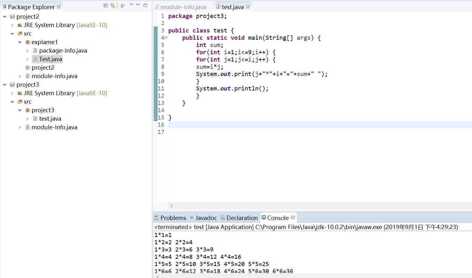Click the project3 package icon
The image size is (472, 278).
coord(27,110)
